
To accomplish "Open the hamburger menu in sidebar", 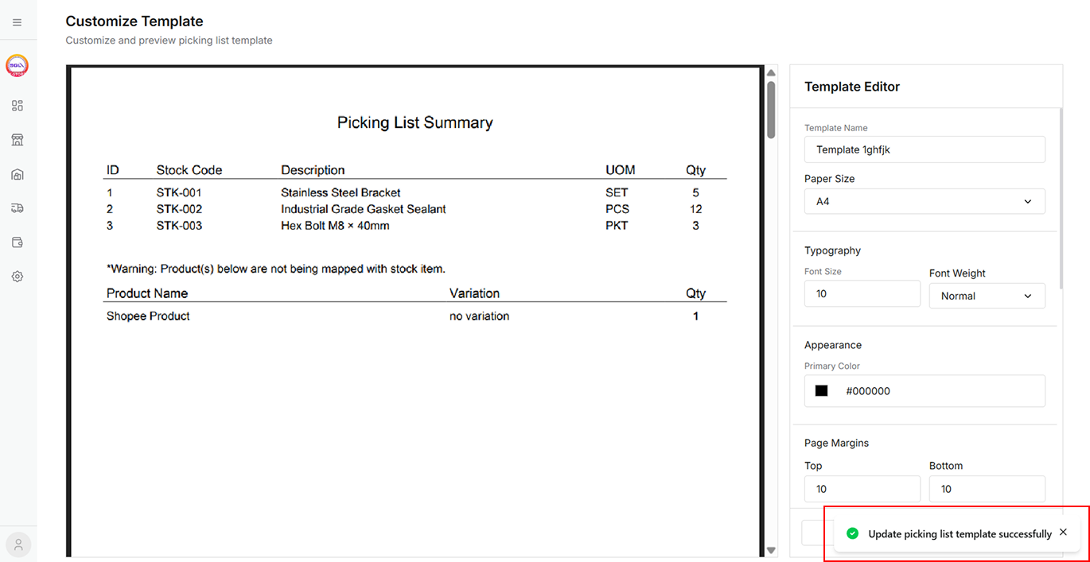I will pos(18,22).
